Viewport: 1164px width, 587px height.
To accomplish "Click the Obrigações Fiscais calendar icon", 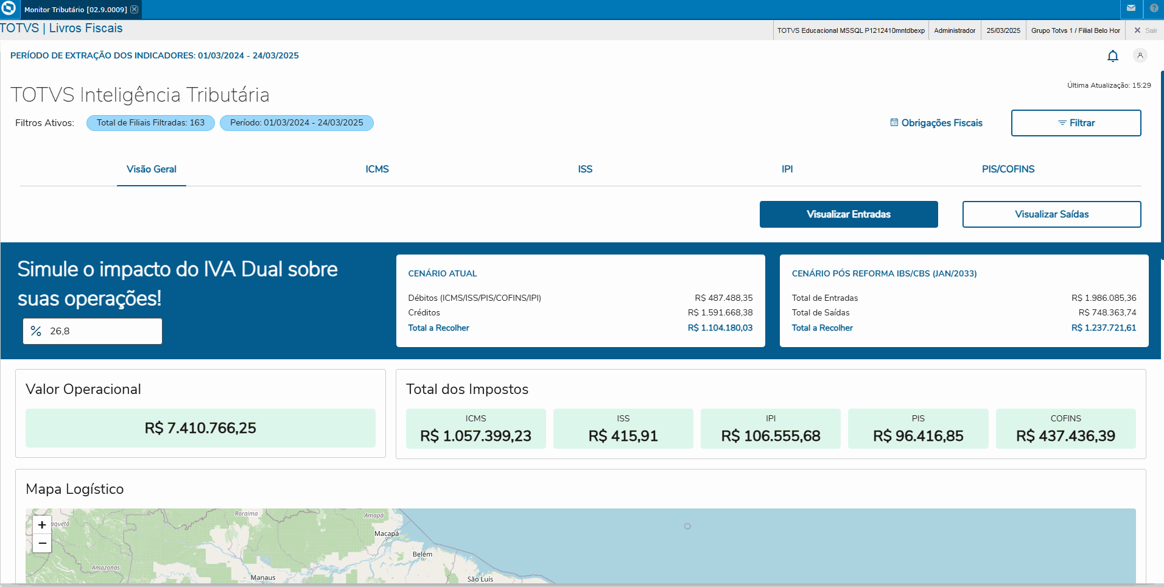I will point(894,122).
